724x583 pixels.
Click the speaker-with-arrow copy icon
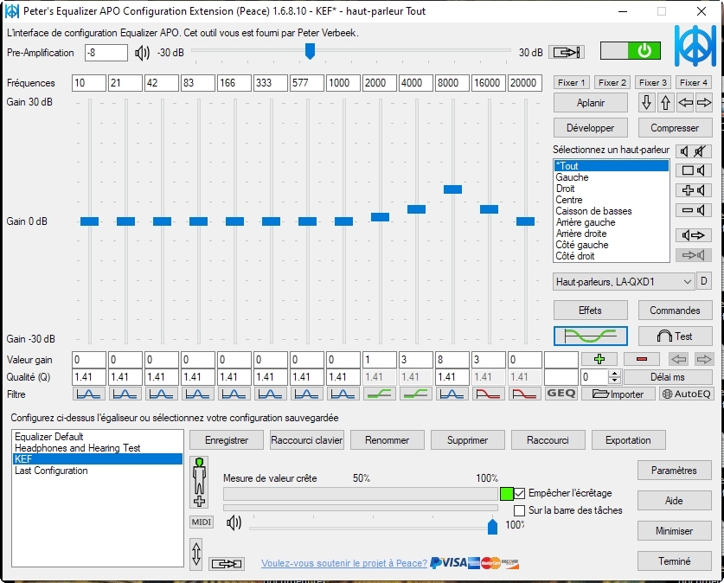point(694,235)
